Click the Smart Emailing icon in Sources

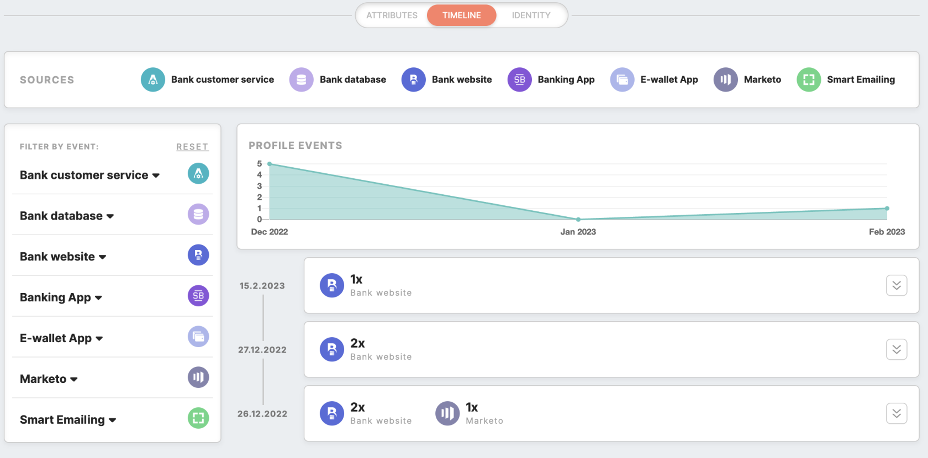click(x=809, y=79)
